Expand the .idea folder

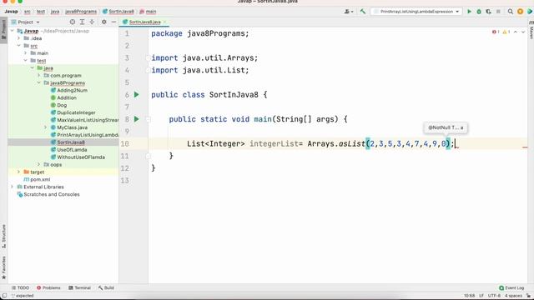(18, 38)
